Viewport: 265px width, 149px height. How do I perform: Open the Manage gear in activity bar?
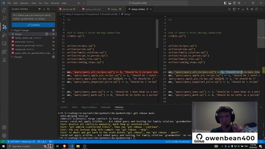pyautogui.click(x=4, y=135)
